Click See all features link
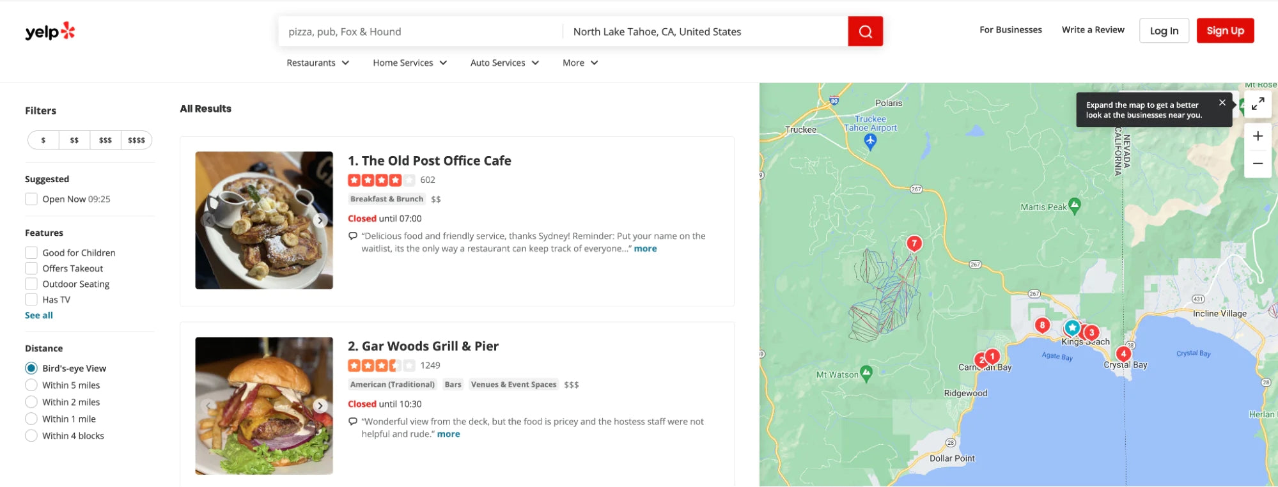Viewport: 1278px width, 487px height. coord(39,315)
